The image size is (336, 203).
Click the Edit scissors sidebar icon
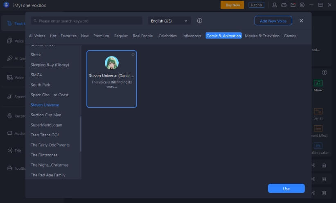(x=10, y=151)
